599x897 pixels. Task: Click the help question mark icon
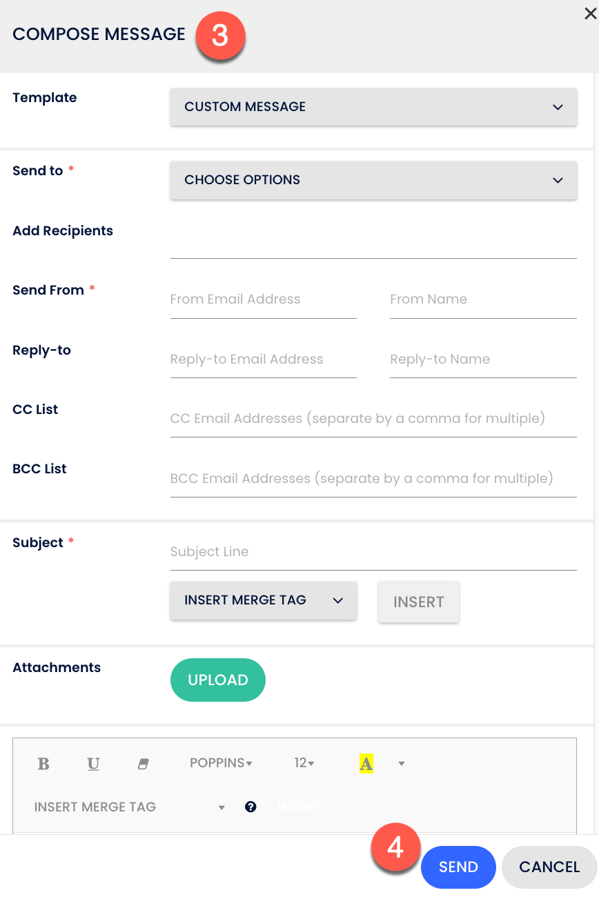(251, 807)
